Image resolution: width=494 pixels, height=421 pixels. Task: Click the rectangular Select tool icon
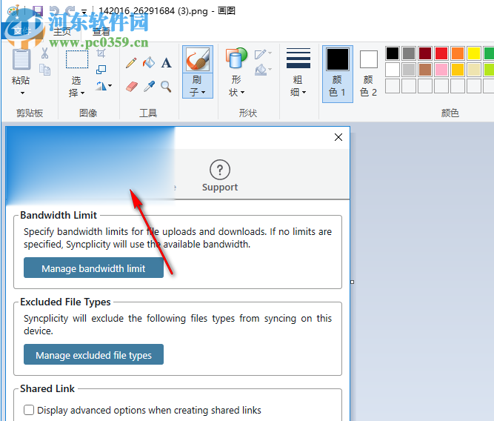[77, 59]
